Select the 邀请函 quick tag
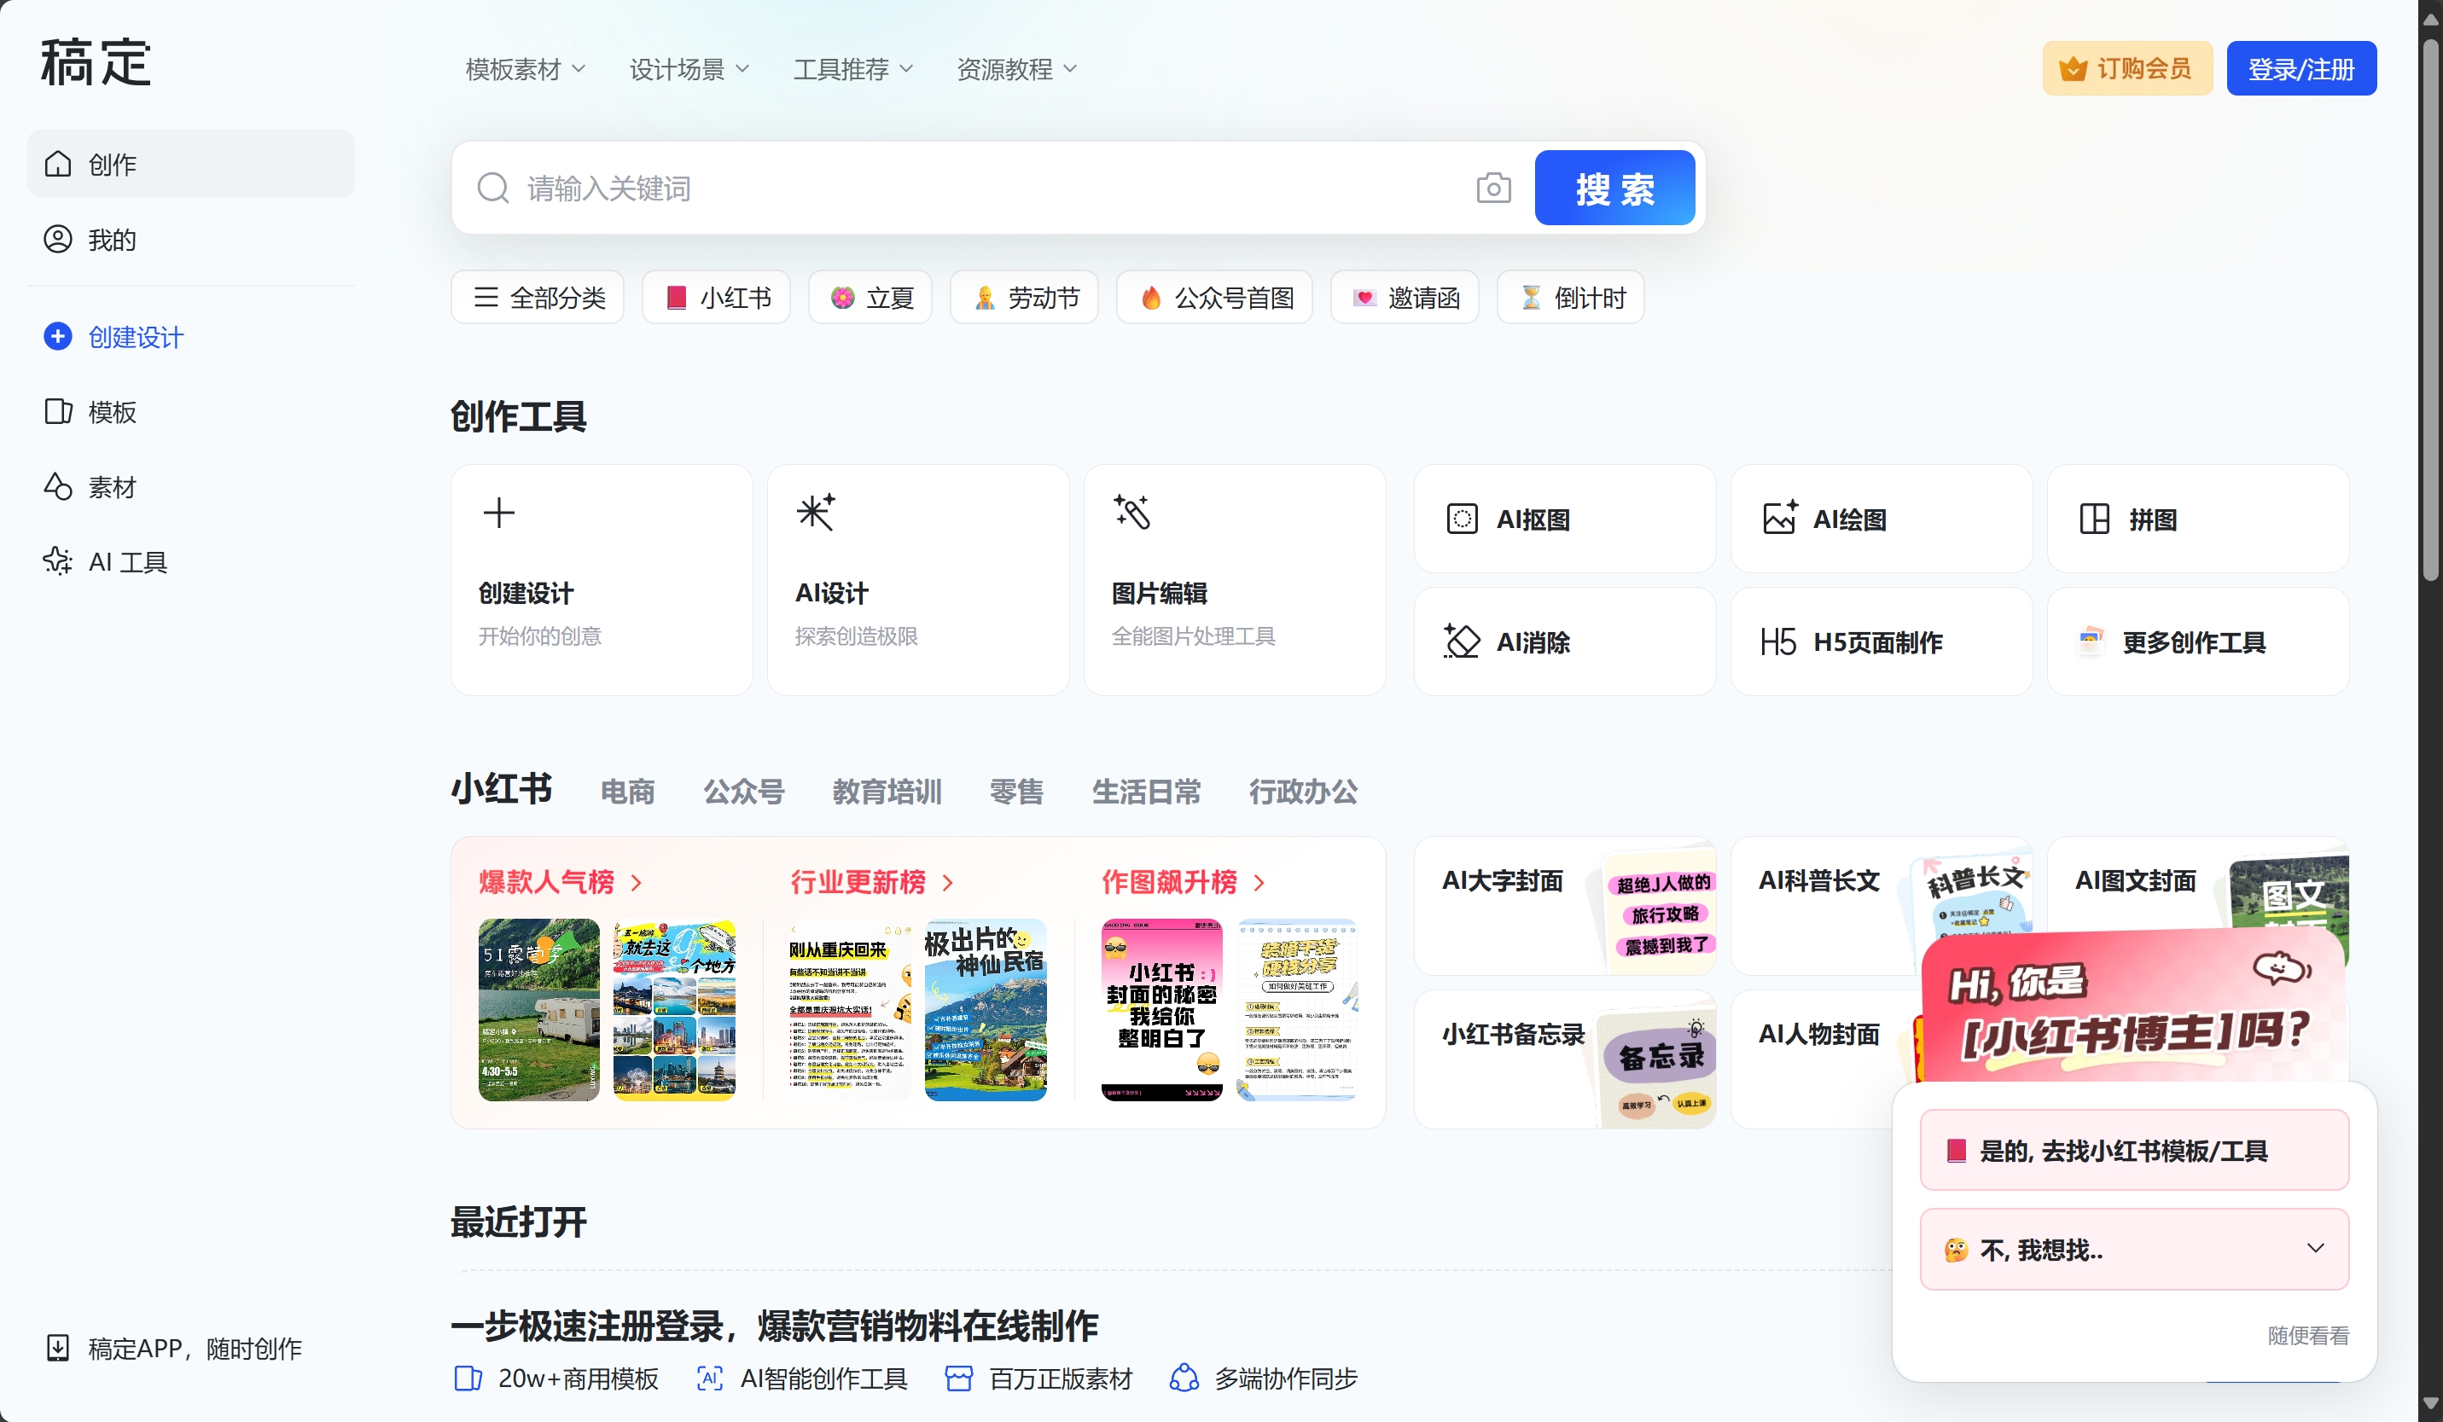Screen dimensions: 2443x1422 pyautogui.click(x=1405, y=298)
